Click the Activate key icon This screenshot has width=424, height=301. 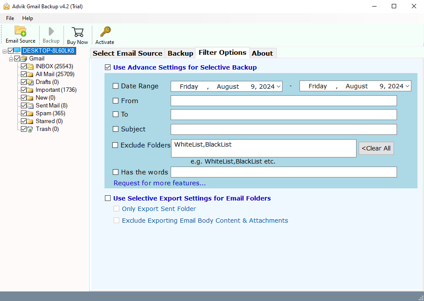tap(105, 32)
